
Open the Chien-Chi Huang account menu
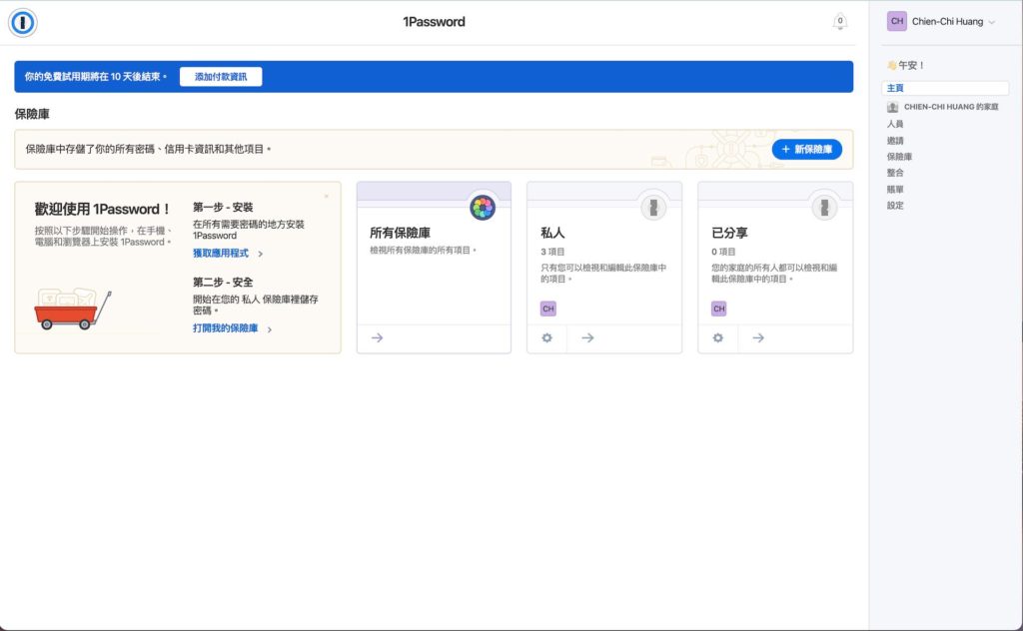(941, 22)
